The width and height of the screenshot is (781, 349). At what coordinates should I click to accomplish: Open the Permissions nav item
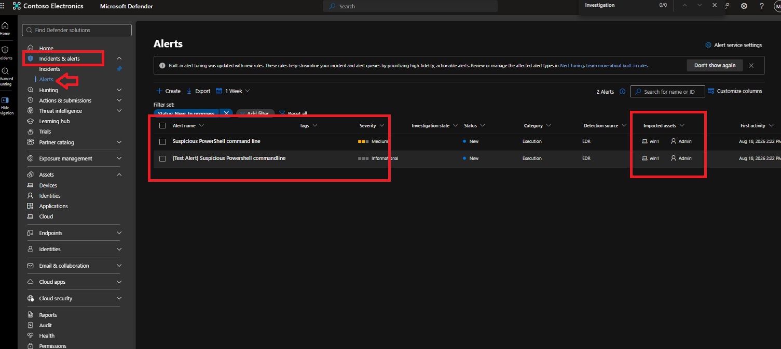[x=53, y=346]
